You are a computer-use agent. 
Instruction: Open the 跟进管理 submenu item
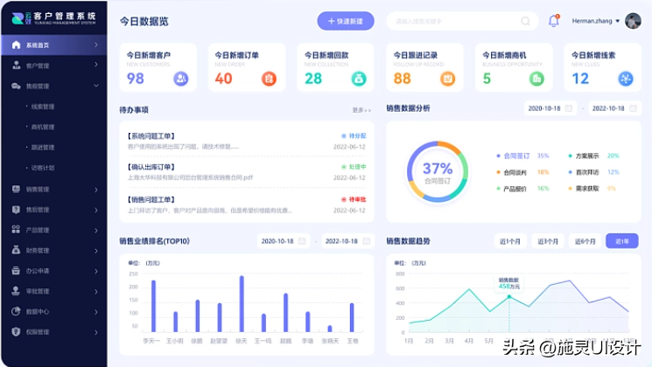coord(42,148)
